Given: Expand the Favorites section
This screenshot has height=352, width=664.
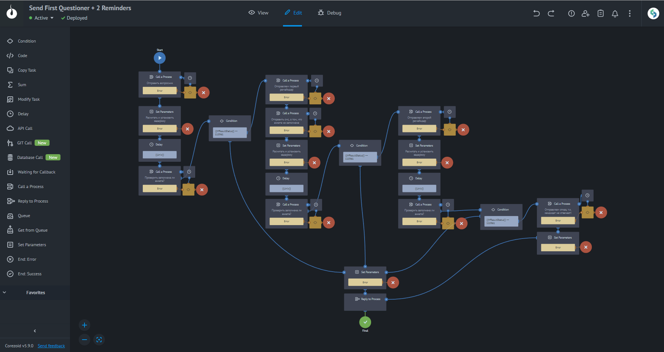Looking at the screenshot, I should (x=35, y=293).
